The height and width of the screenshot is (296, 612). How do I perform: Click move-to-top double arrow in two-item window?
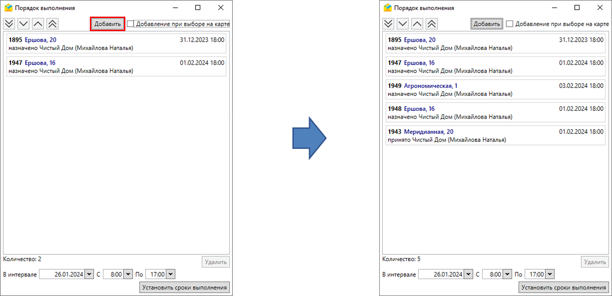(x=53, y=24)
